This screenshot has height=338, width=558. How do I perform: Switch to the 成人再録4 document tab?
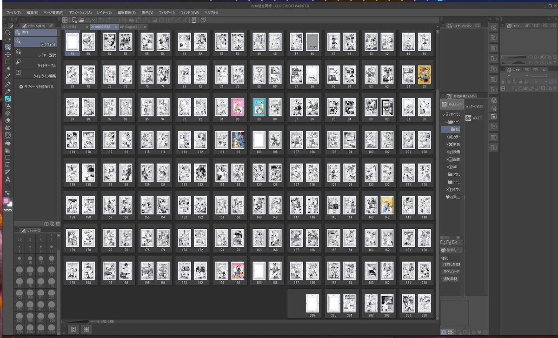pyautogui.click(x=73, y=27)
